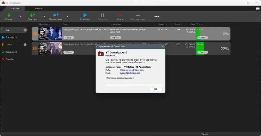Click the 3:54 duration value
261x136 pixels.
178,30
